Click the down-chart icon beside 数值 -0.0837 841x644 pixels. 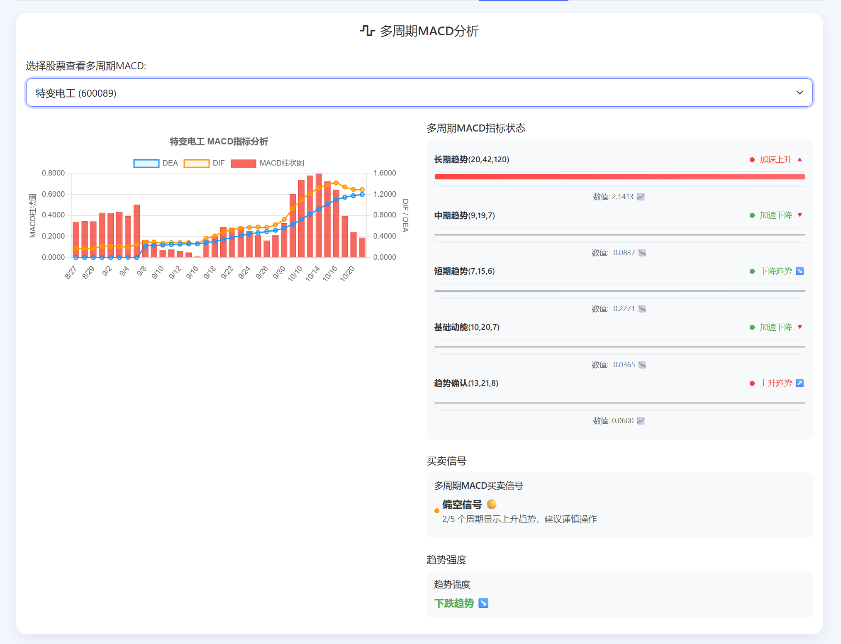click(x=642, y=253)
